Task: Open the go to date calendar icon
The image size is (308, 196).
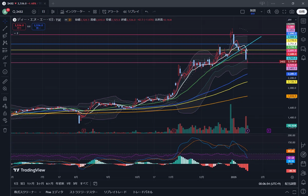Action: tap(95, 184)
